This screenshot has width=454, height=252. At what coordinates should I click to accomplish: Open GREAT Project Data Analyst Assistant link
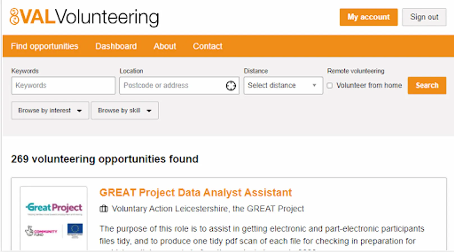[x=195, y=193]
